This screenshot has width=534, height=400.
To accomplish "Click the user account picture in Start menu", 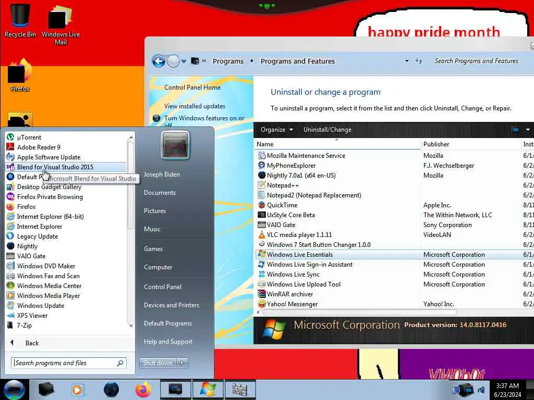I will (x=175, y=145).
